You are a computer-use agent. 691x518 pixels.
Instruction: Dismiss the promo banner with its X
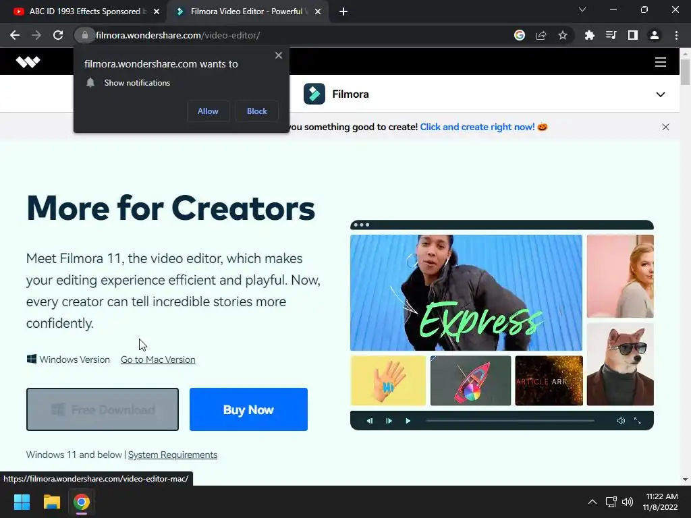click(x=665, y=127)
